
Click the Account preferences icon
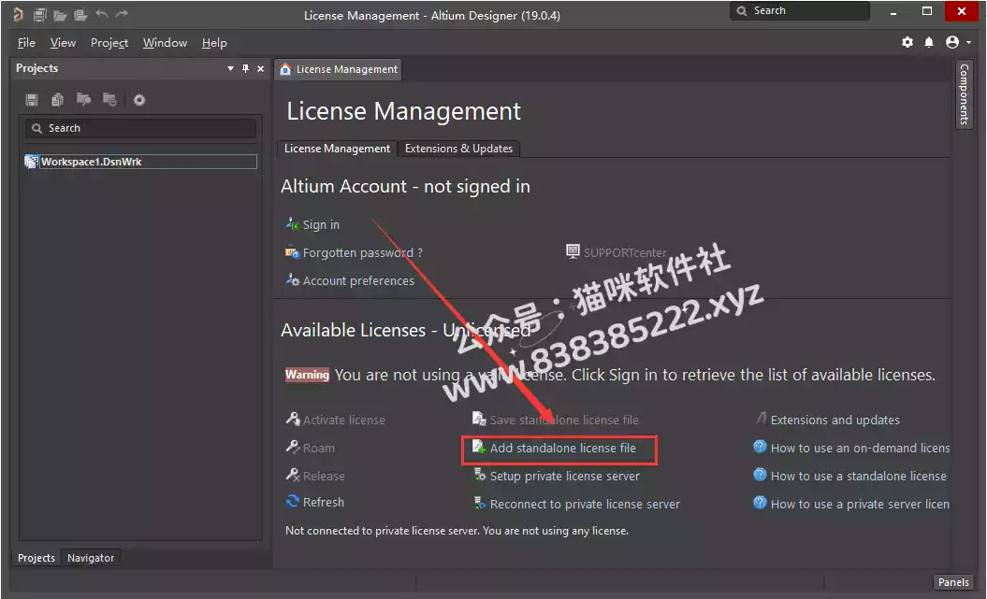pyautogui.click(x=293, y=279)
